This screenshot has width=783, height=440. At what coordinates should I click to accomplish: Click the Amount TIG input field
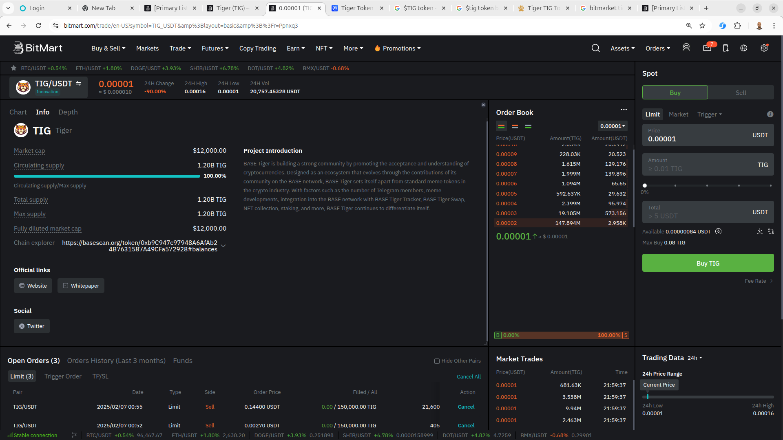click(708, 165)
